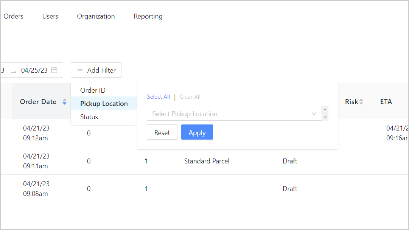Click the Risk column sort arrows
Viewport: 409px width, 230px height.
361,102
